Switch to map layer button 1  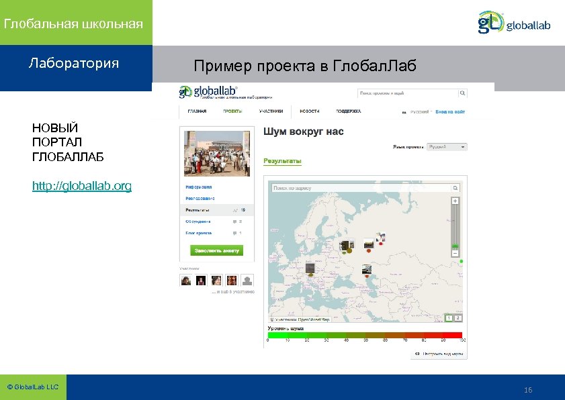(x=449, y=318)
